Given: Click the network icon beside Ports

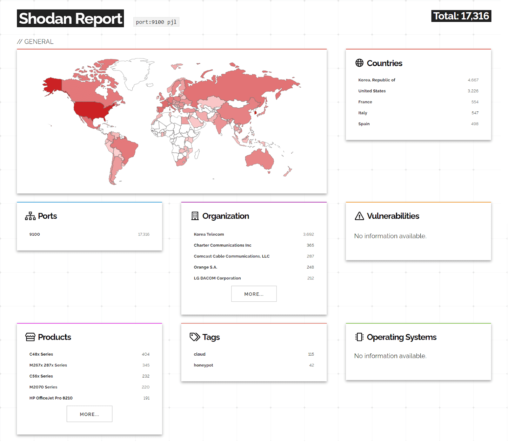Looking at the screenshot, I should coord(30,216).
